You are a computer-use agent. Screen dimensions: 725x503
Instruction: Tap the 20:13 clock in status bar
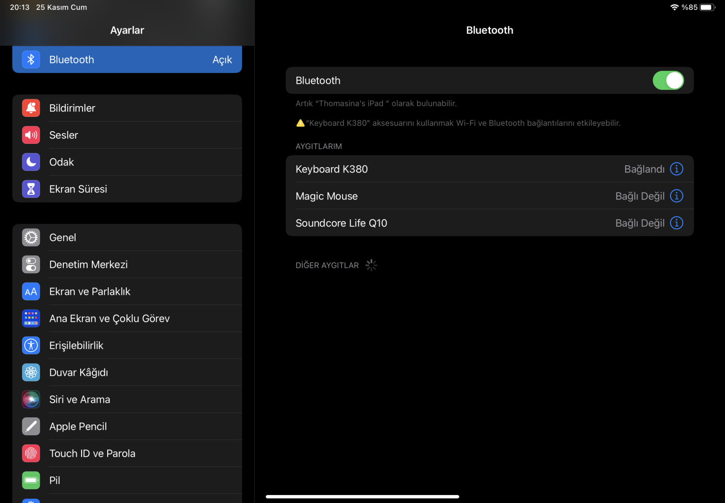pos(20,7)
